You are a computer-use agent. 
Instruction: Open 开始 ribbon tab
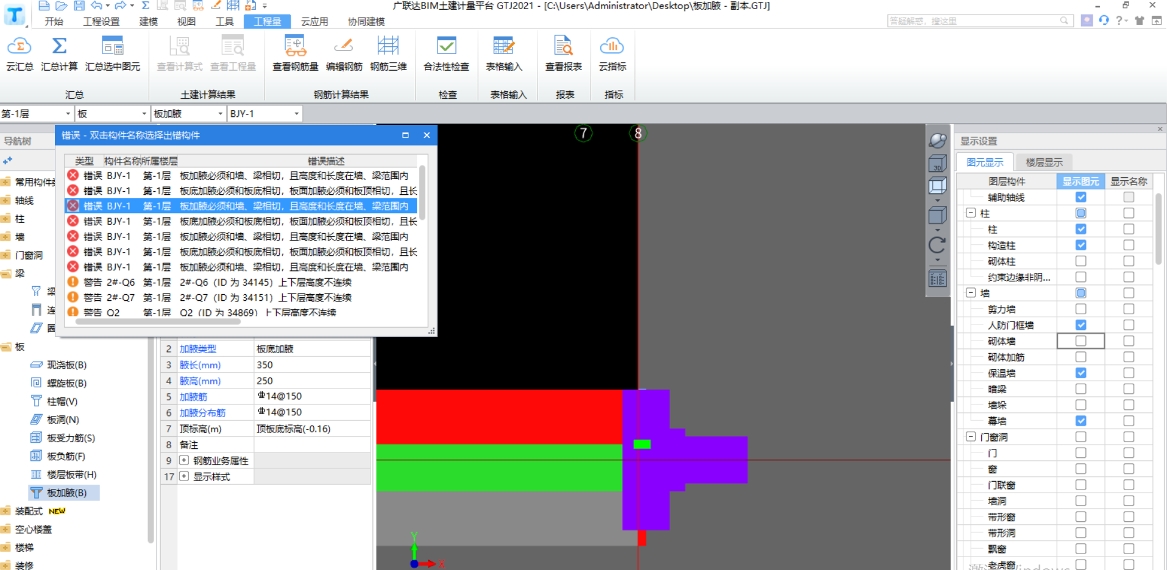click(x=54, y=21)
